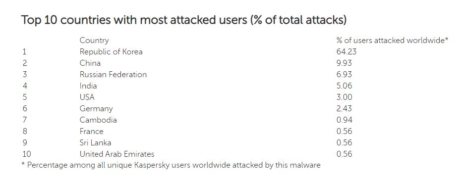Viewport: 464px width, 183px height.
Task: Click the Kaspersky users footnote text
Action: 171,165
